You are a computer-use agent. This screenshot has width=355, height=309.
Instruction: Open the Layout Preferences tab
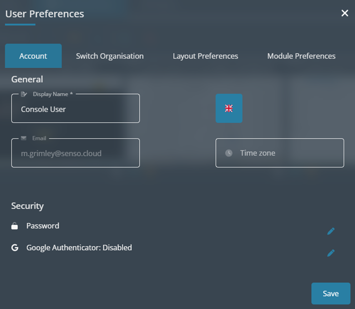205,56
